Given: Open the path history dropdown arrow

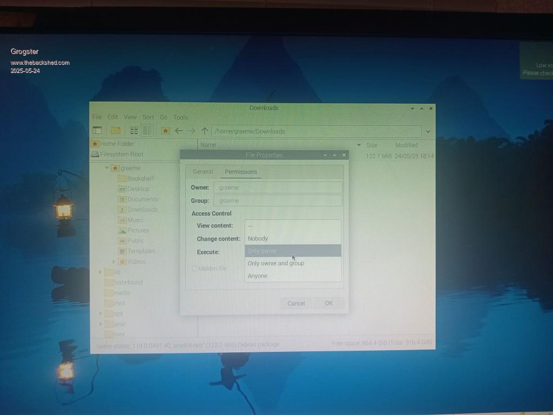Looking at the screenshot, I should click(x=428, y=131).
